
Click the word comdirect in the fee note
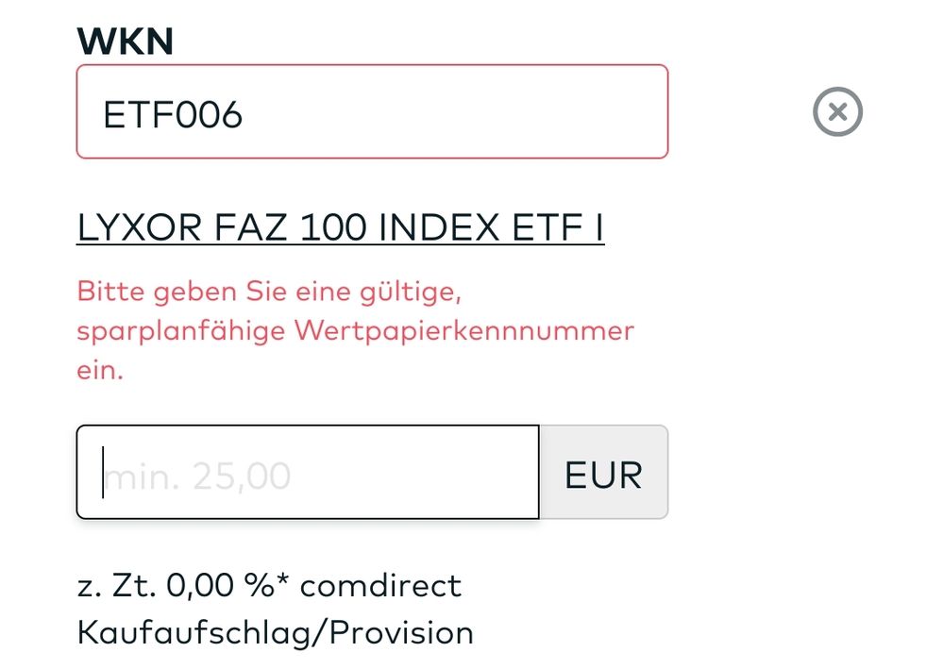pyautogui.click(x=380, y=586)
